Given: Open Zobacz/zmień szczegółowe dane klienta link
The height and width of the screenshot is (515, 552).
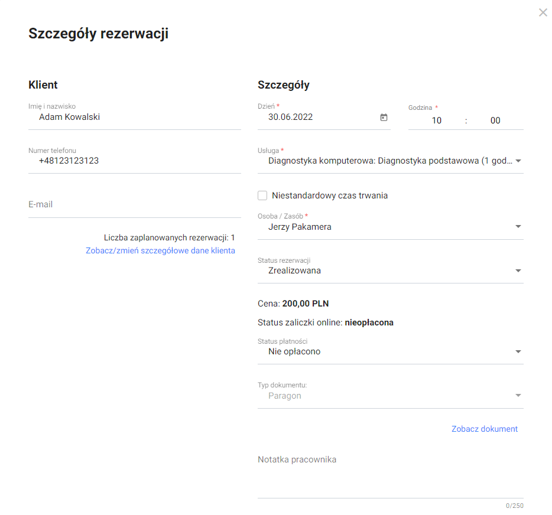Looking at the screenshot, I should click(x=160, y=250).
